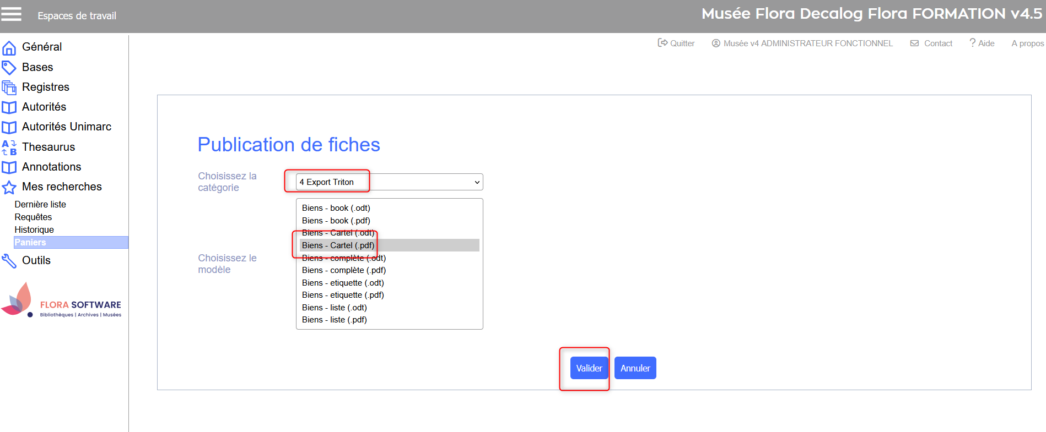Viewport: 1046px width, 432px height.
Task: Choose Biens - etiquette (.odt) in list
Action: [343, 283]
